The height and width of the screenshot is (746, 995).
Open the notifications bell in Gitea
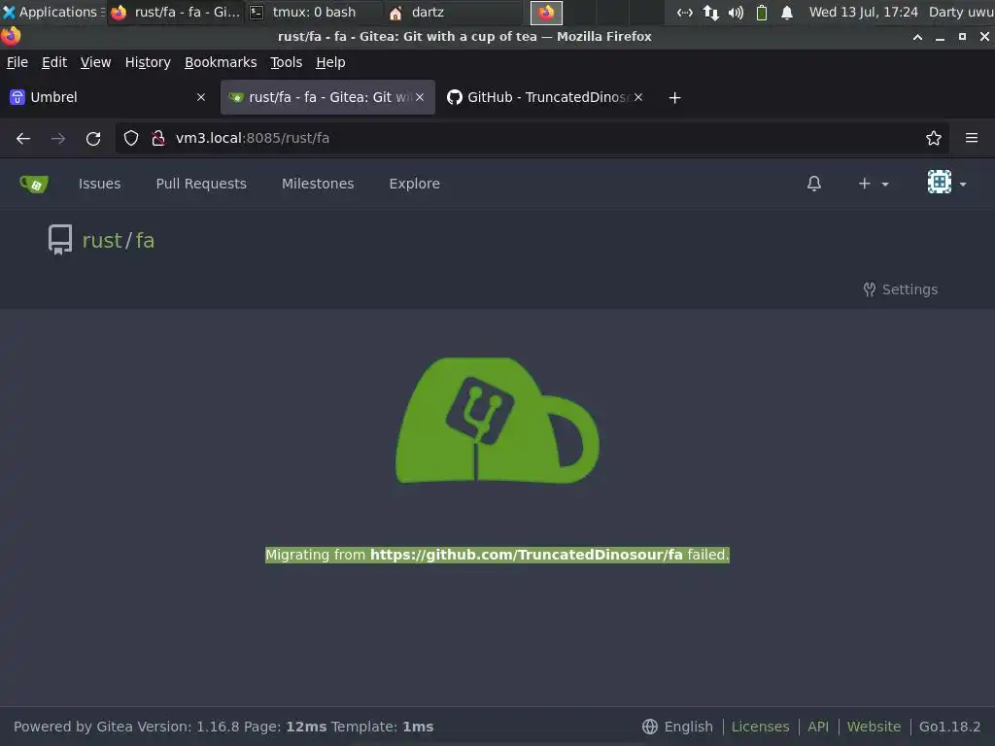814,184
